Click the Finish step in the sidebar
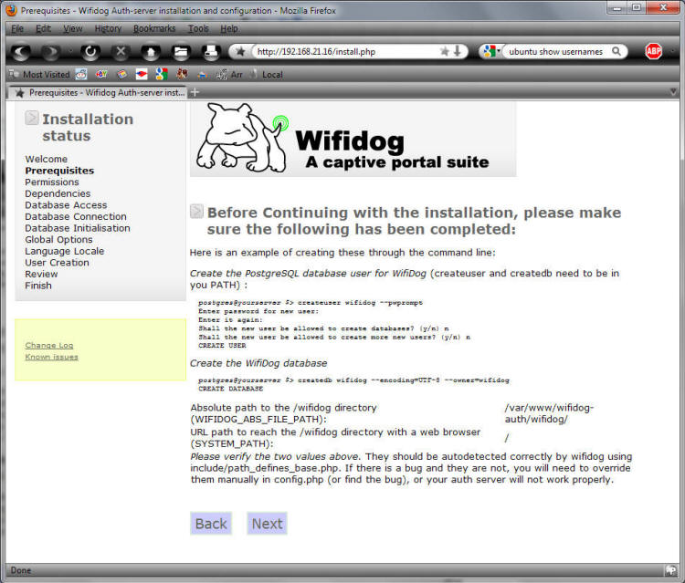This screenshot has width=685, height=583. (x=38, y=286)
